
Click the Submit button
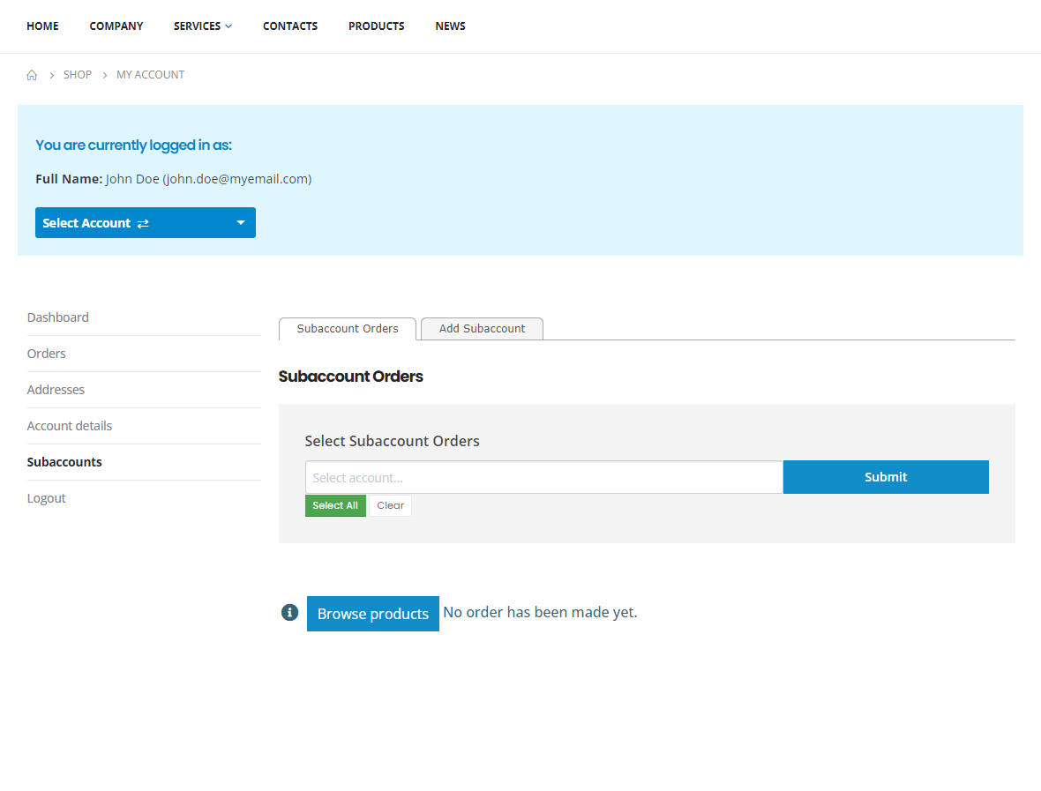pos(886,477)
